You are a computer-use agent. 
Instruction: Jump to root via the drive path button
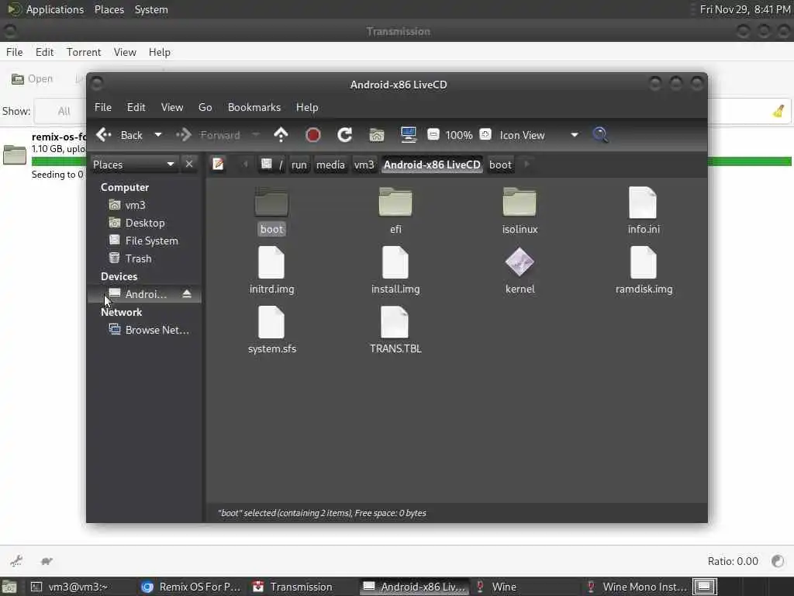pos(272,165)
